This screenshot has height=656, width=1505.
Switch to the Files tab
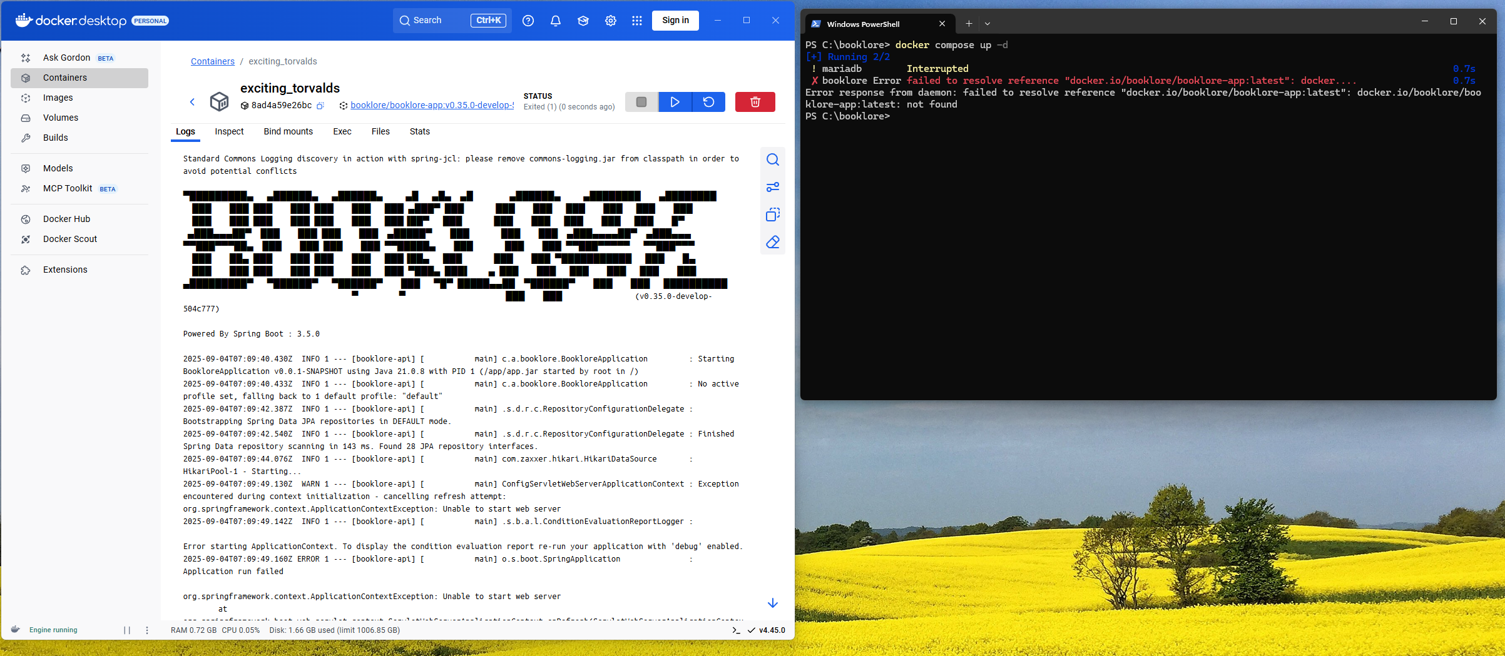pos(380,131)
